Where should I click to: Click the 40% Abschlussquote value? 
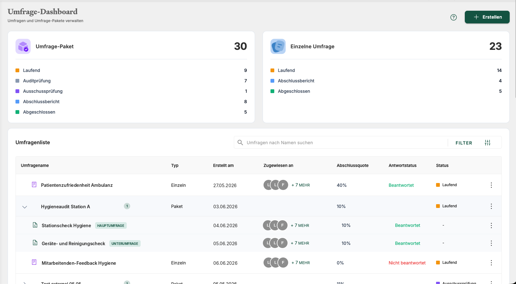tap(342, 185)
